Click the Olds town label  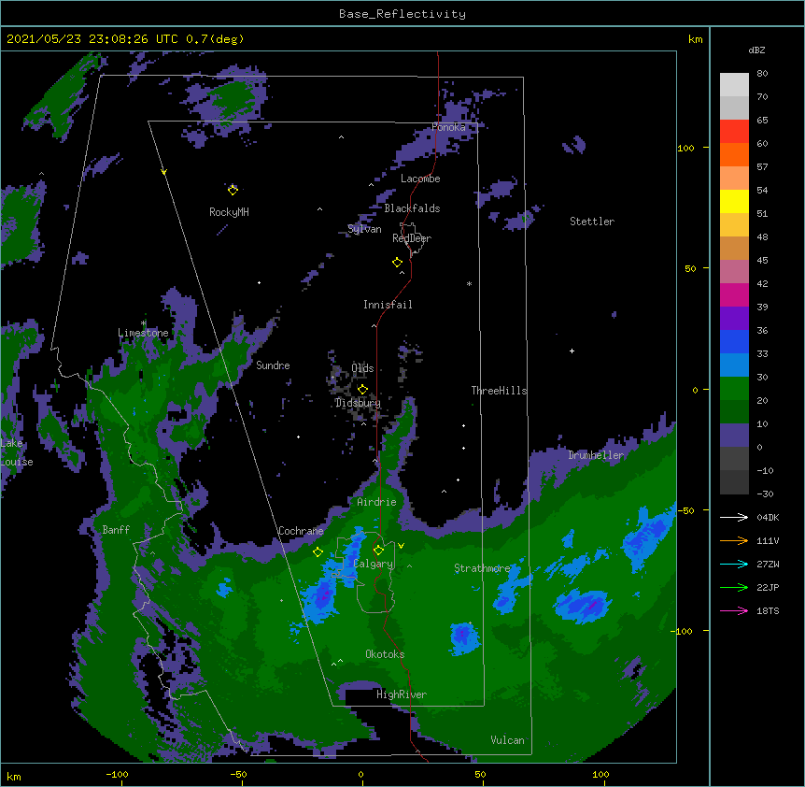point(362,368)
